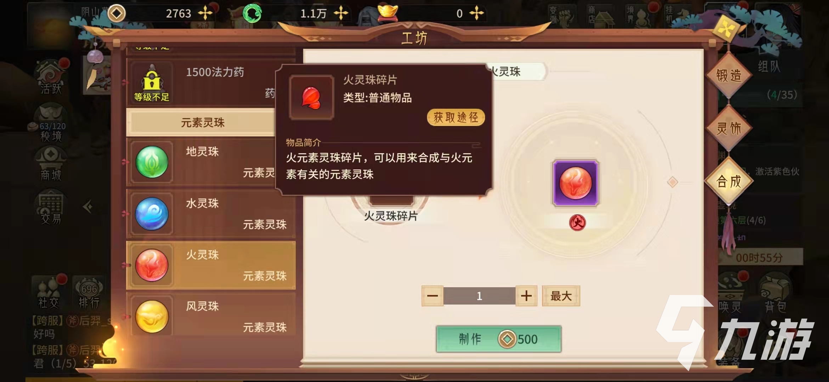Image resolution: width=829 pixels, height=382 pixels.
Task: Select the 地灵珠 green orb icon
Action: [152, 162]
